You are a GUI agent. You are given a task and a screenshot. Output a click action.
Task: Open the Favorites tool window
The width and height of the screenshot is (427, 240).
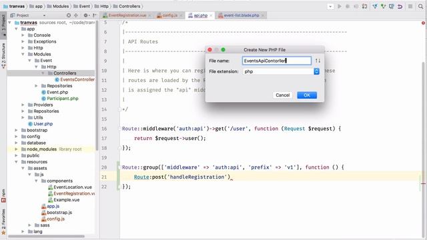point(3,222)
